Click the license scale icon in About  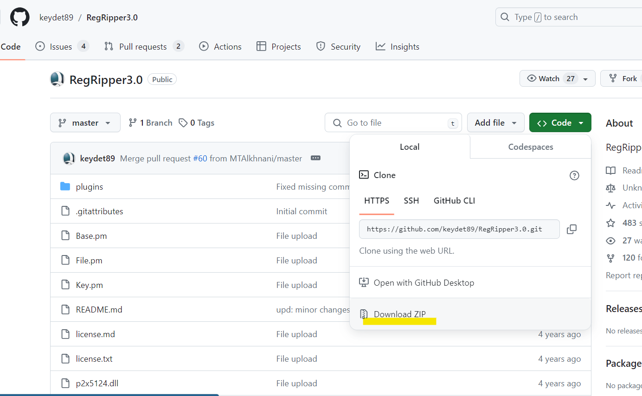click(611, 188)
